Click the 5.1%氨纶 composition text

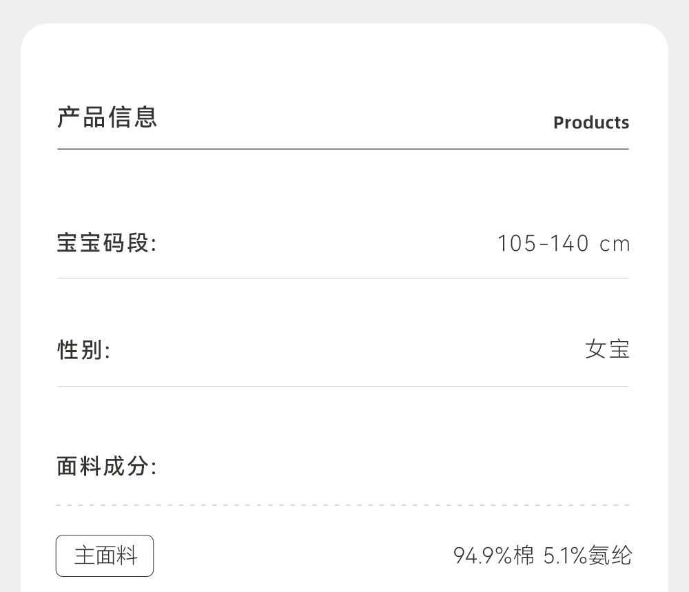tap(587, 555)
